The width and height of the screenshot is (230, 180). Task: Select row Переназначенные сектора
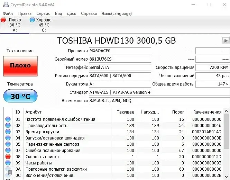(x=113, y=144)
